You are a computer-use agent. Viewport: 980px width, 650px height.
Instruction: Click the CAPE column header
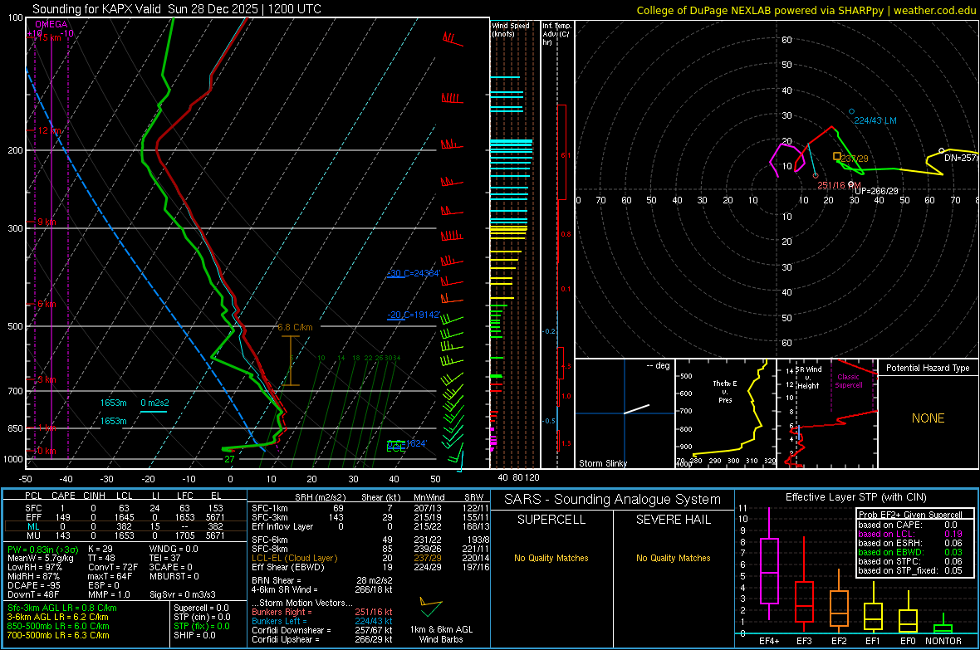pyautogui.click(x=63, y=496)
